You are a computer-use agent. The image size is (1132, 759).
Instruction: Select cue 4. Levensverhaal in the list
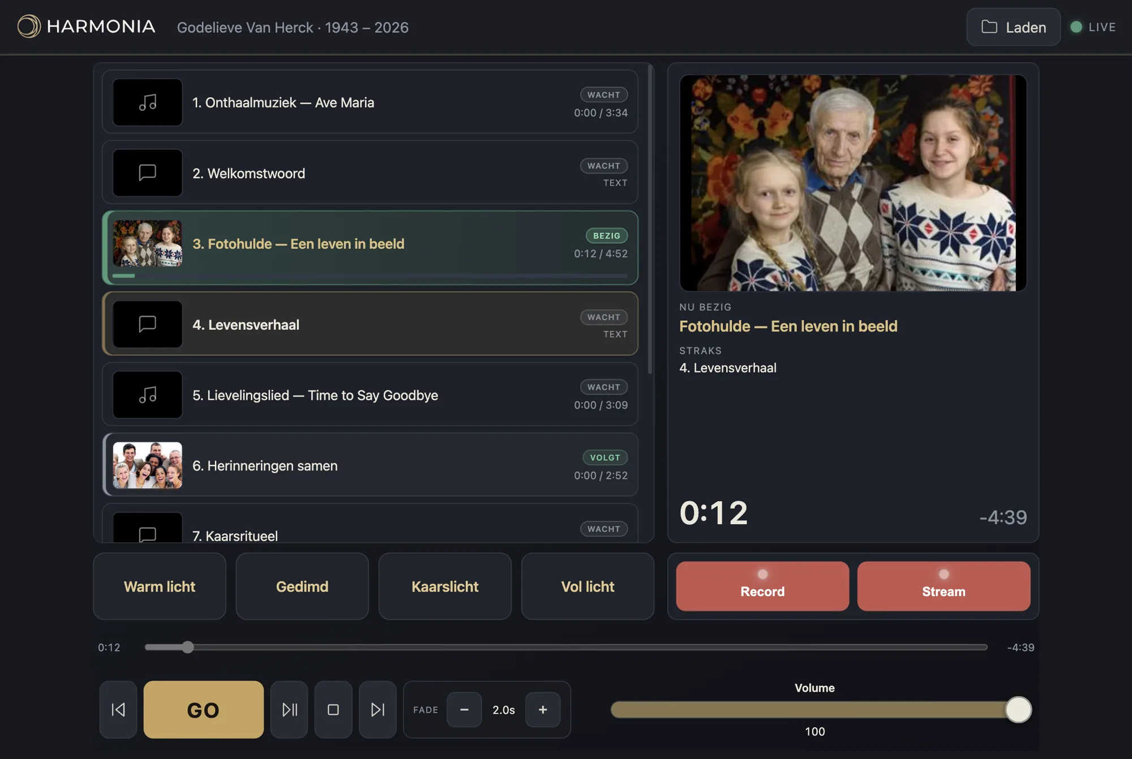[x=370, y=324]
